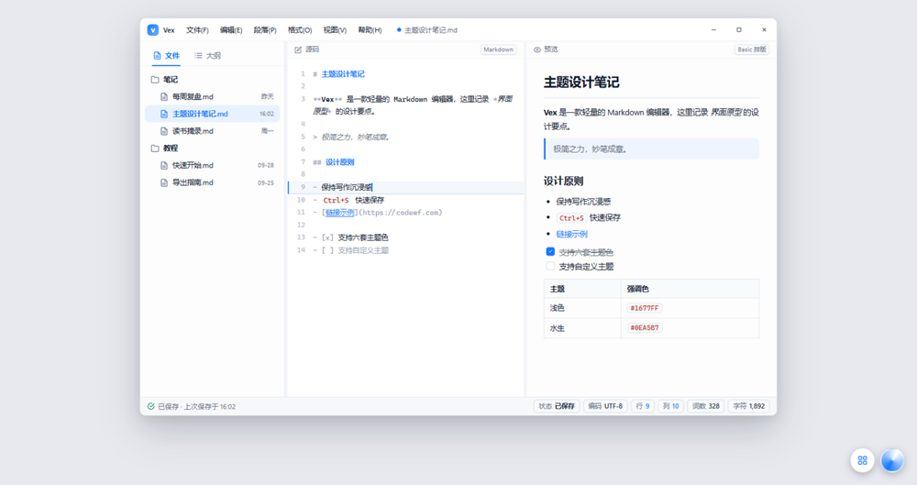Click the file icon beside 读书摘录.md
The width and height of the screenshot is (917, 485).
tap(164, 131)
